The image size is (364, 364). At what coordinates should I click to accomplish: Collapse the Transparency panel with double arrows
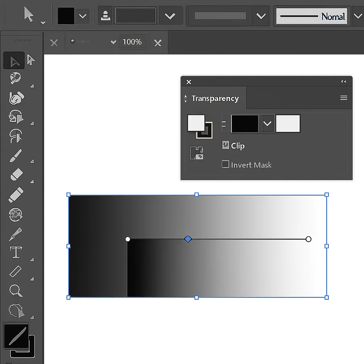pos(344,81)
